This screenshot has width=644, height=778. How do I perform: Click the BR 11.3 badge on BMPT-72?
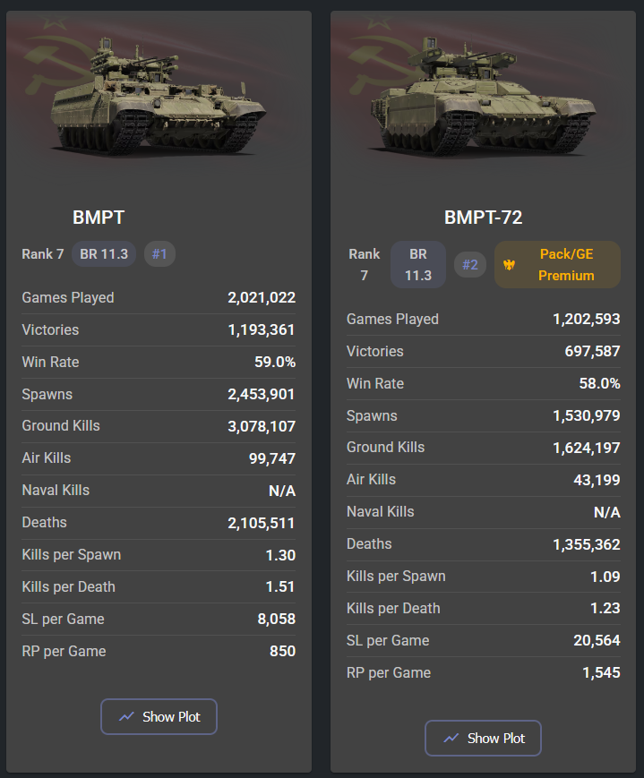pyautogui.click(x=418, y=265)
